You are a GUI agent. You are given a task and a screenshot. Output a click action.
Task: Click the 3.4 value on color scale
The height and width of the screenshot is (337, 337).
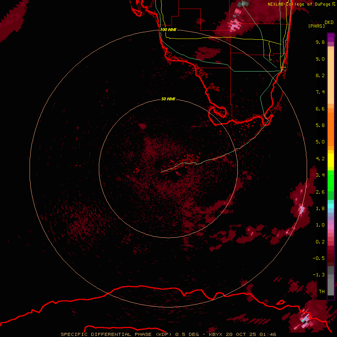(320, 175)
